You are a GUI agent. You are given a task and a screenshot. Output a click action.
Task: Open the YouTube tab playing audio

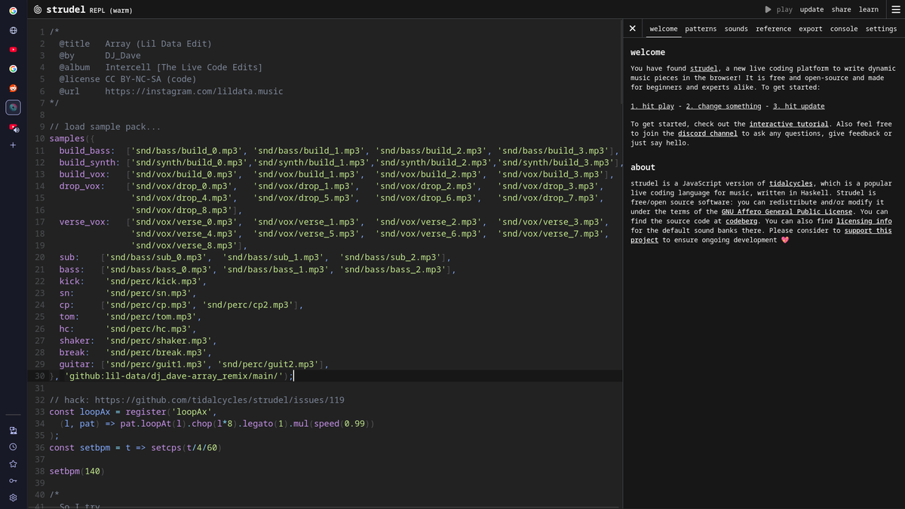pyautogui.click(x=13, y=127)
